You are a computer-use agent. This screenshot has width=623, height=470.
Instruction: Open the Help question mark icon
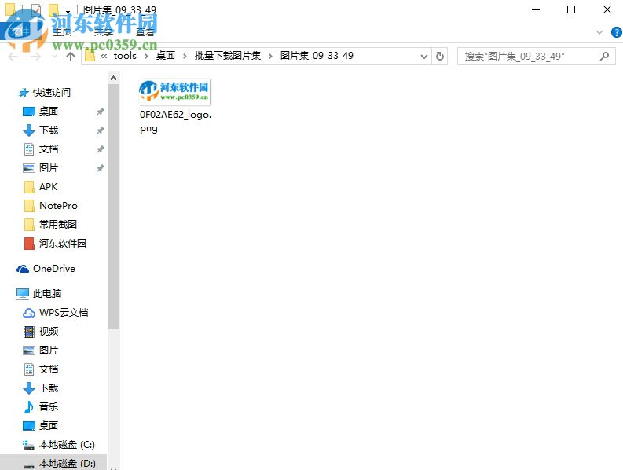coord(617,32)
